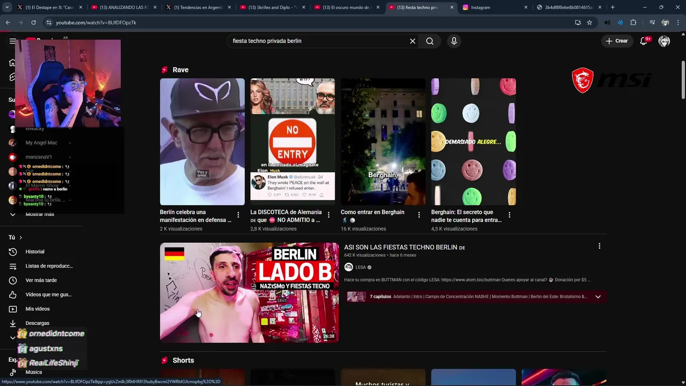Open 'Mis videos' in sidebar
The height and width of the screenshot is (386, 686).
tap(39, 309)
